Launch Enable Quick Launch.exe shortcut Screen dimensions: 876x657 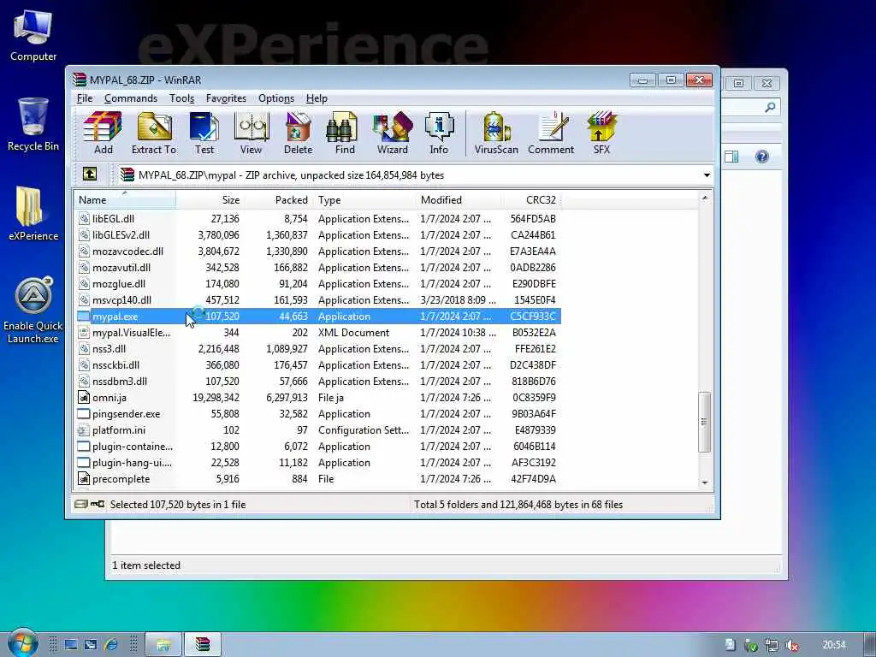tap(33, 310)
